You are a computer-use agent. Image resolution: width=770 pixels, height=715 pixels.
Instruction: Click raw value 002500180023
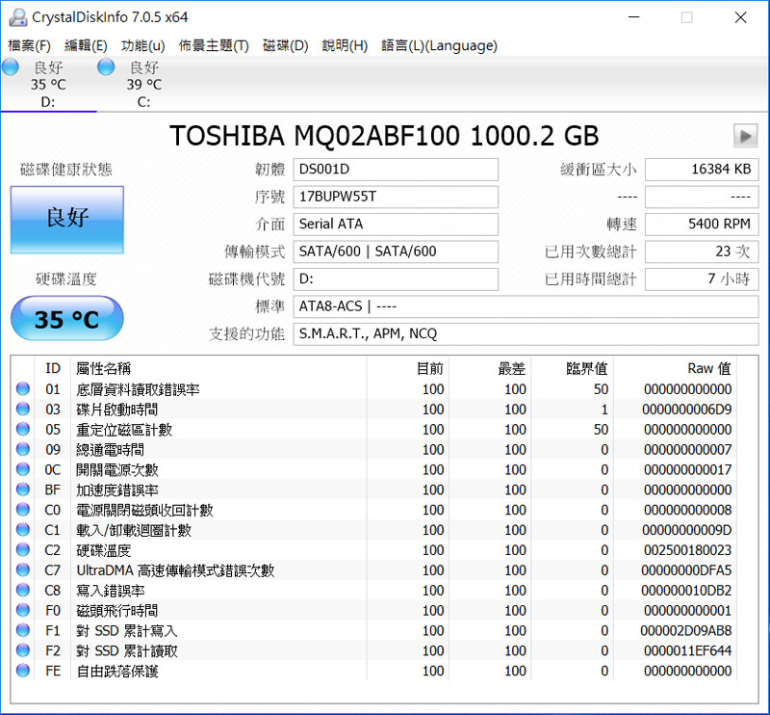(687, 550)
